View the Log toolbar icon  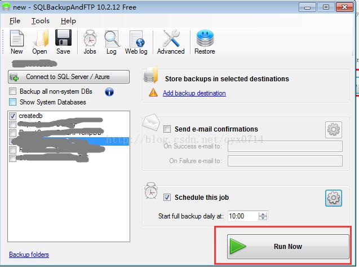click(112, 42)
